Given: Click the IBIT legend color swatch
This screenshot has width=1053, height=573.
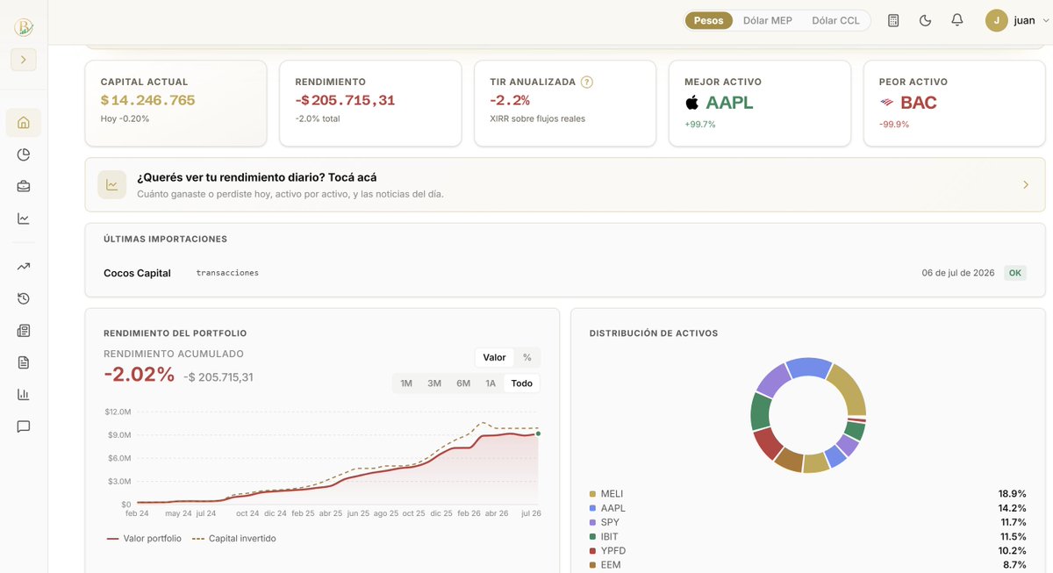Looking at the screenshot, I should (592, 536).
